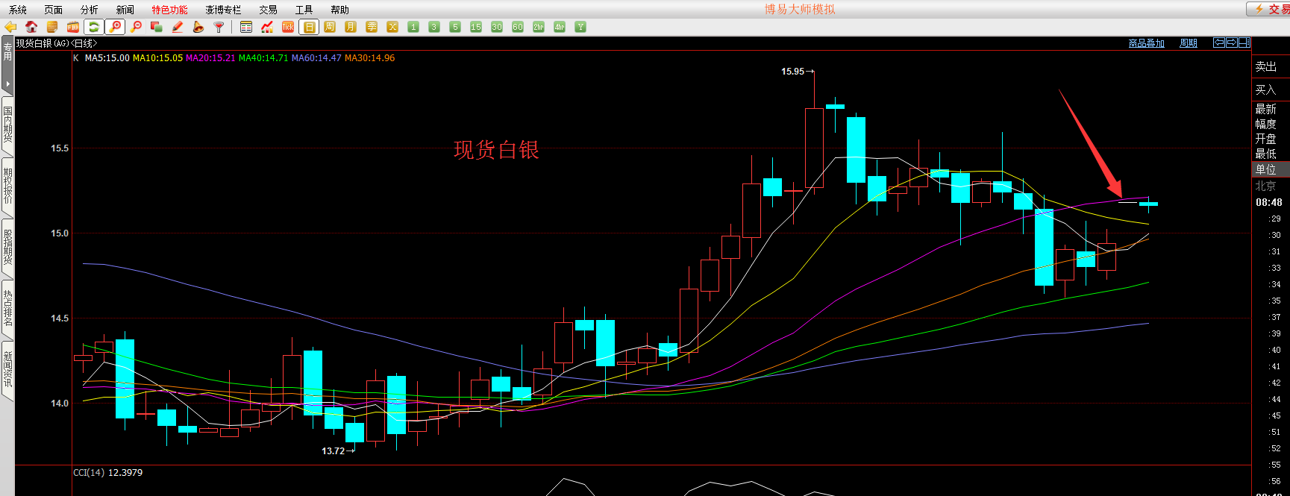The height and width of the screenshot is (496, 1290).
Task: Open the 特色功能 menu
Action: pos(169,10)
